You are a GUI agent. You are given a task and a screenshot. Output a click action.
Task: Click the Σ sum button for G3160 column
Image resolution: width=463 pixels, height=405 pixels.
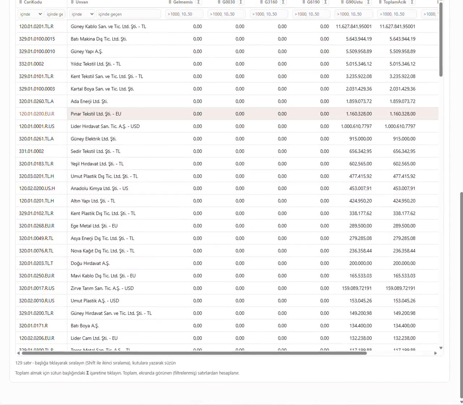(x=283, y=2)
